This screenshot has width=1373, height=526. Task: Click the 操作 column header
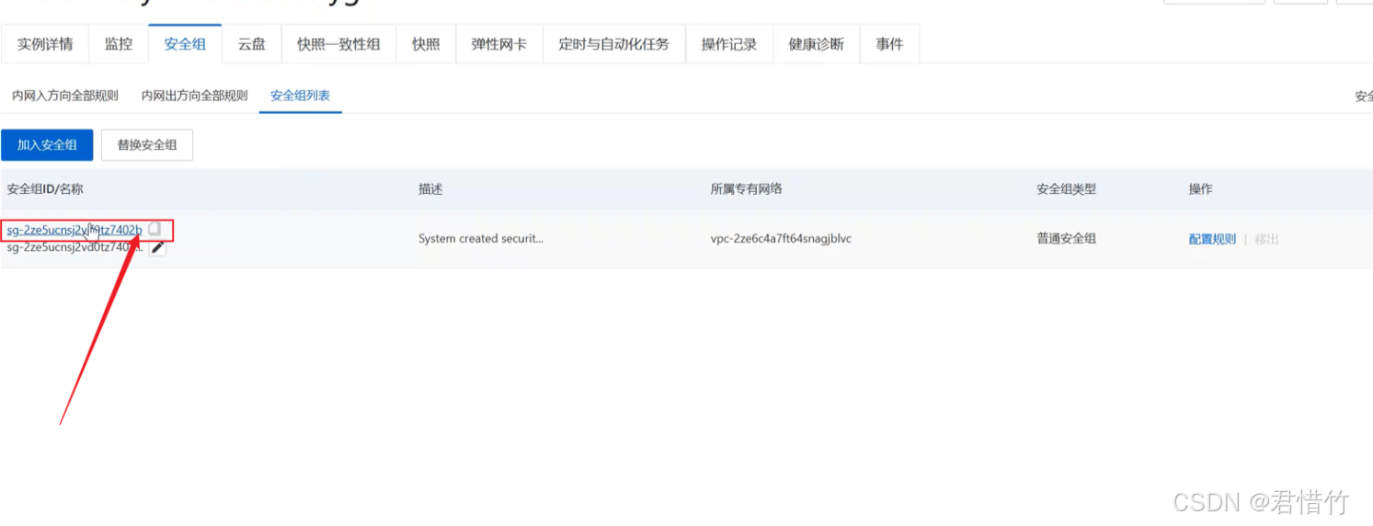coord(1200,189)
